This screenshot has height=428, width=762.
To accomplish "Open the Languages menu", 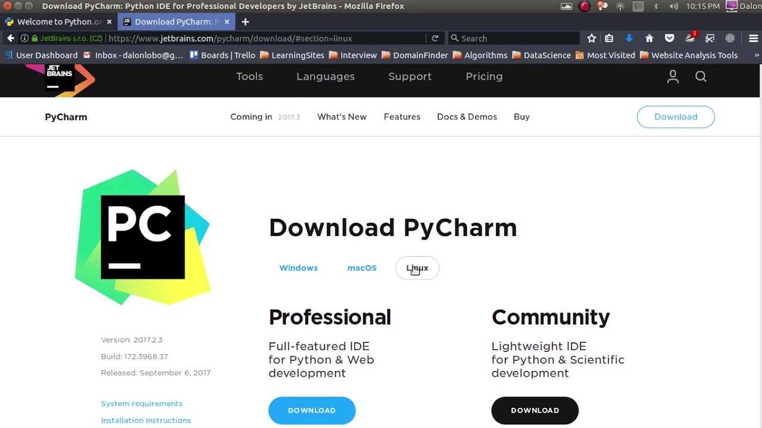I will click(x=326, y=77).
